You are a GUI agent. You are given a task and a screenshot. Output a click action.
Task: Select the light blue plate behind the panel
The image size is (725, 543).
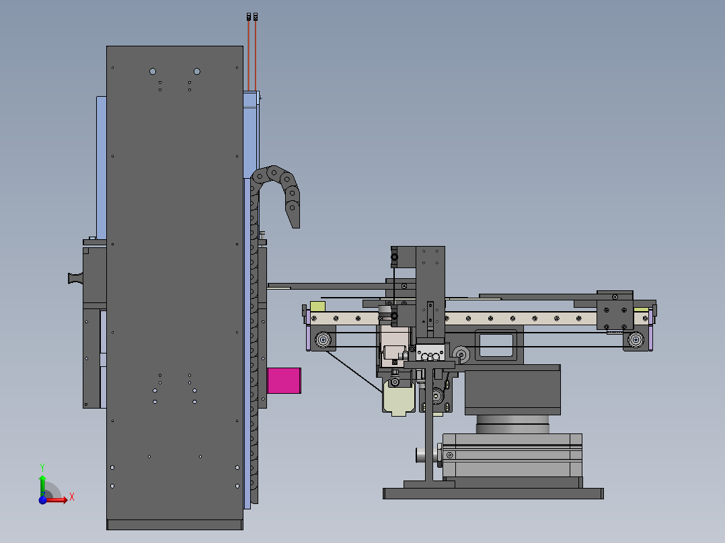102,167
